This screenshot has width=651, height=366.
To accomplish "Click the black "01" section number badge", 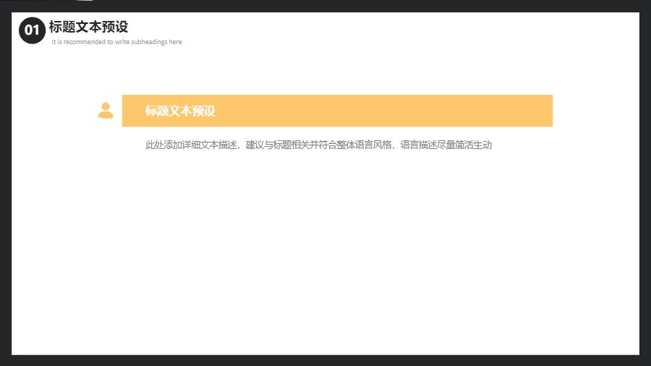I will pyautogui.click(x=32, y=30).
